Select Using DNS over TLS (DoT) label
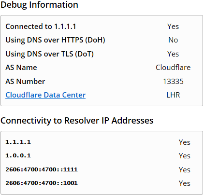 click(49, 54)
